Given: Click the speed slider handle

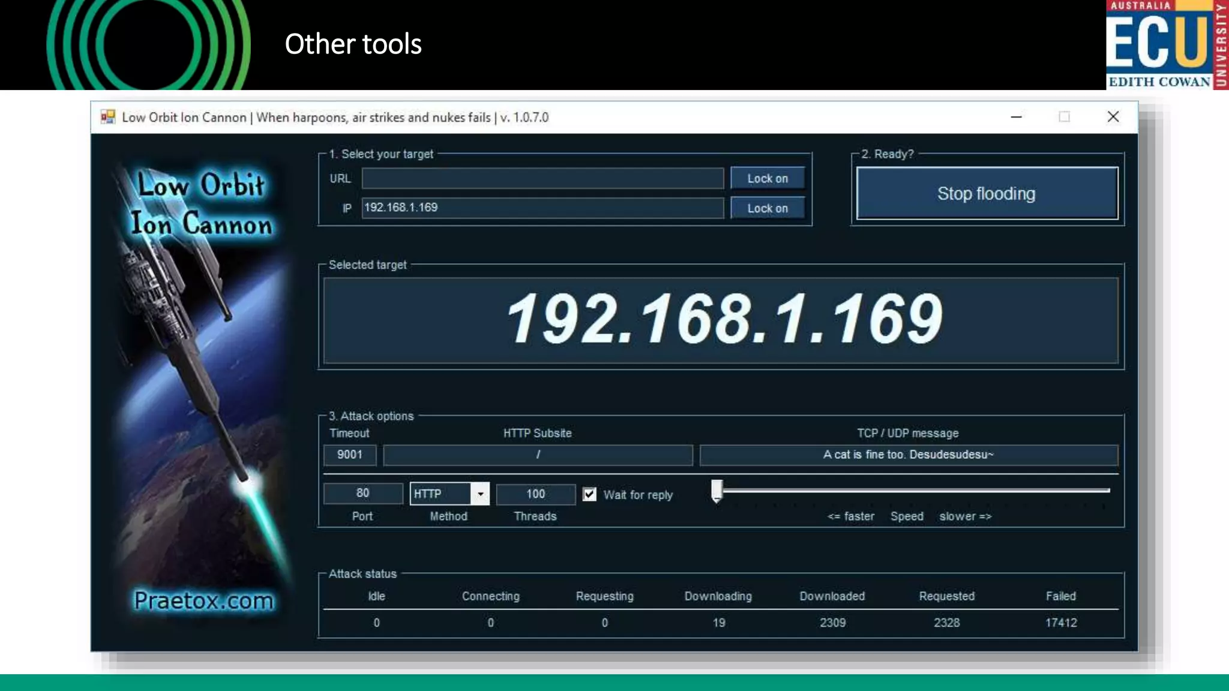Looking at the screenshot, I should point(717,491).
